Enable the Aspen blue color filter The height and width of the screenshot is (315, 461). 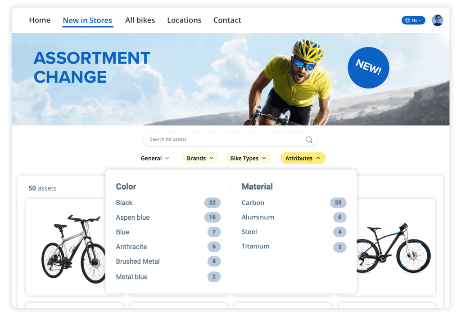[132, 217]
